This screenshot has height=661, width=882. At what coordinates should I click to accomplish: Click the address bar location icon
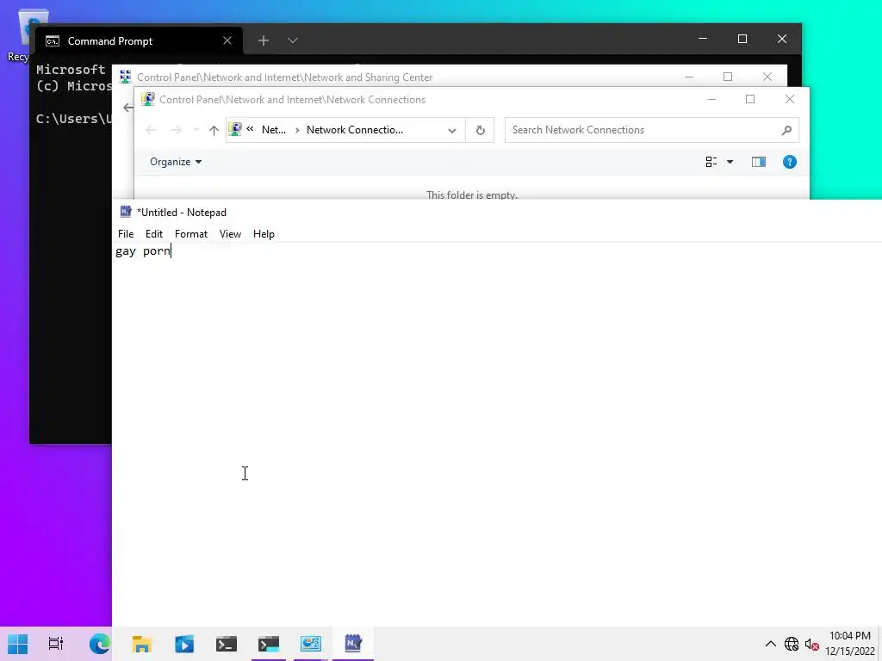click(x=235, y=129)
